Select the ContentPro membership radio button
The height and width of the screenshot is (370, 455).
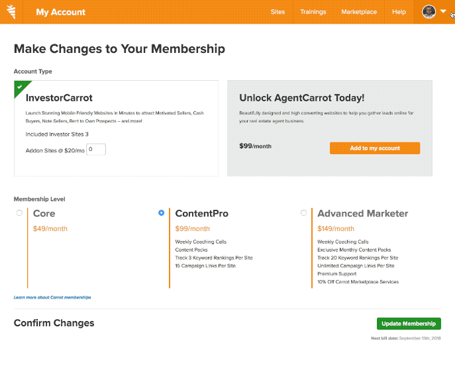pos(162,213)
